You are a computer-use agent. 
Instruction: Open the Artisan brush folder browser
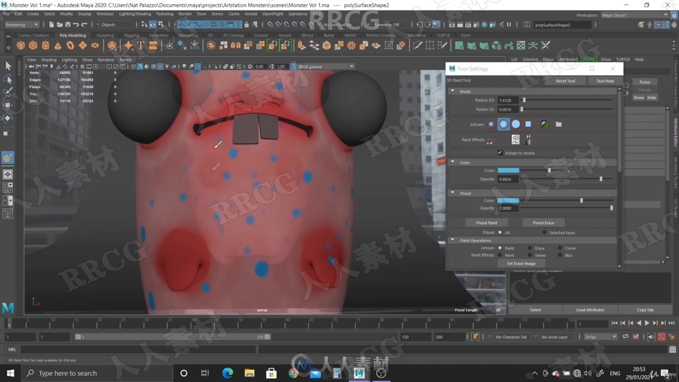coord(559,124)
